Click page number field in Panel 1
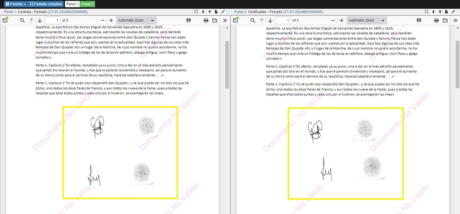 click(x=53, y=20)
